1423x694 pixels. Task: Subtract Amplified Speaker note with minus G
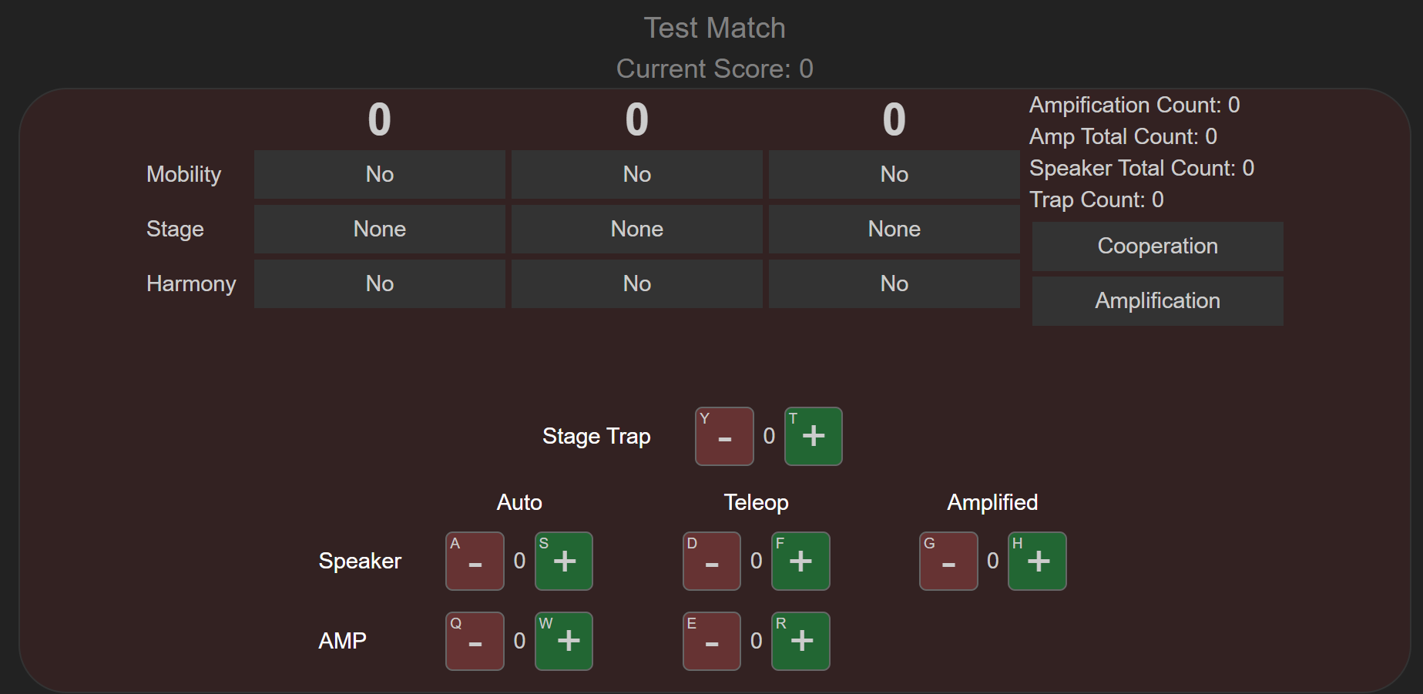[x=948, y=561]
